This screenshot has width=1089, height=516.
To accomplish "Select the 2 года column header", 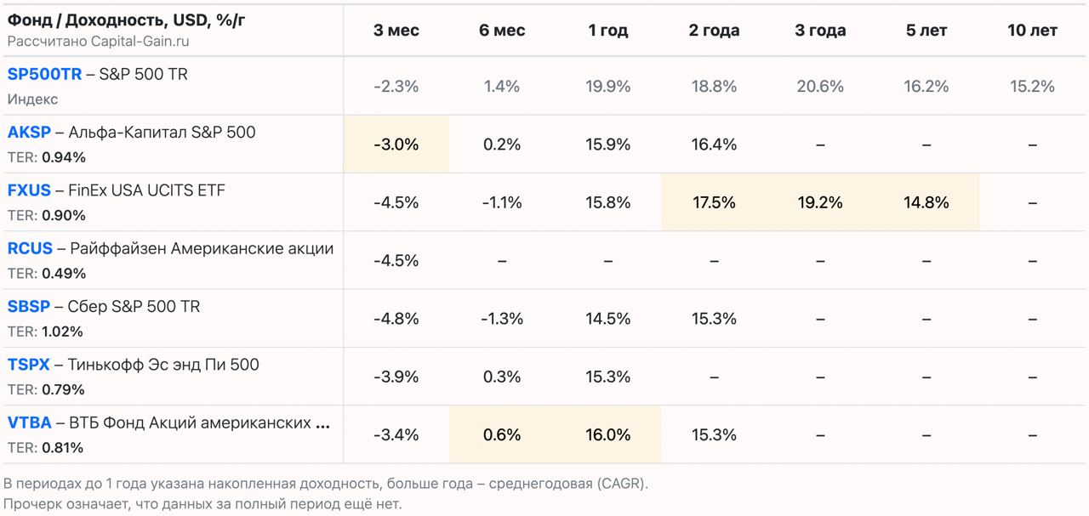I will click(714, 31).
